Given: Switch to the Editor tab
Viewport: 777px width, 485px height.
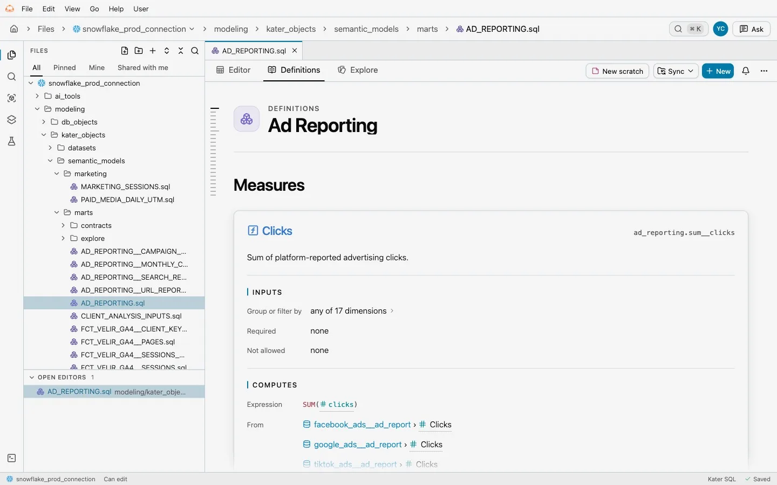Looking at the screenshot, I should pos(234,70).
